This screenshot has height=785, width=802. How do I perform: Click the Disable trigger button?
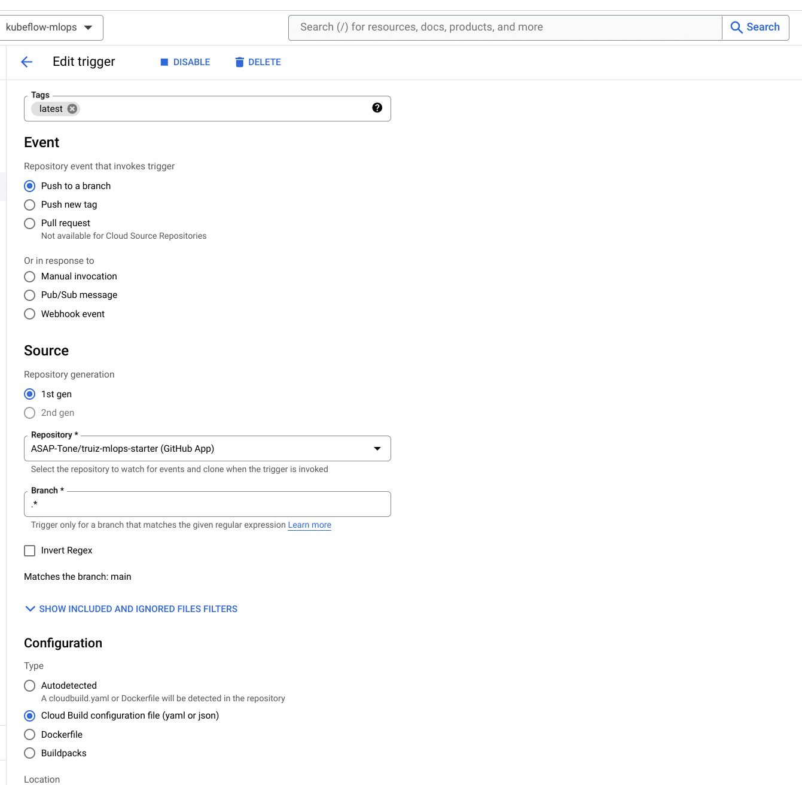[185, 62]
